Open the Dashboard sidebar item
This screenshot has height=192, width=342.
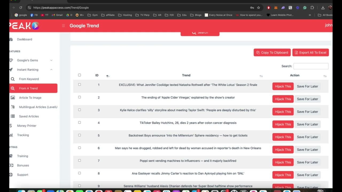click(x=25, y=39)
